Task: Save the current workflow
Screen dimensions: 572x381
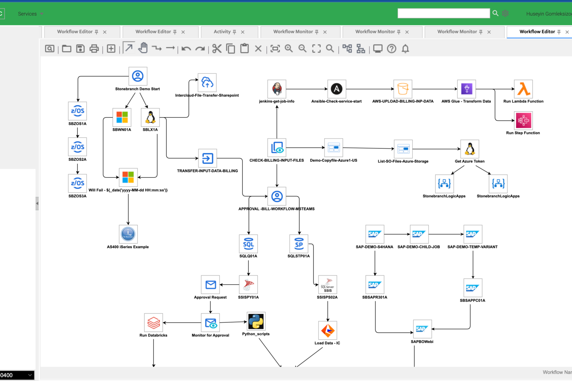Action: 80,49
